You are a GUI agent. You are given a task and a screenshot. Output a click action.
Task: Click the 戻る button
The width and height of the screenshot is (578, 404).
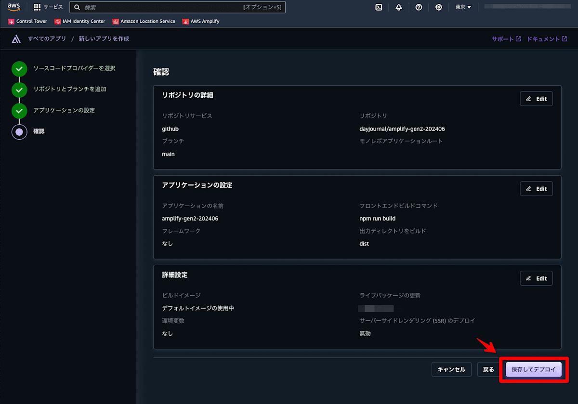(x=488, y=369)
